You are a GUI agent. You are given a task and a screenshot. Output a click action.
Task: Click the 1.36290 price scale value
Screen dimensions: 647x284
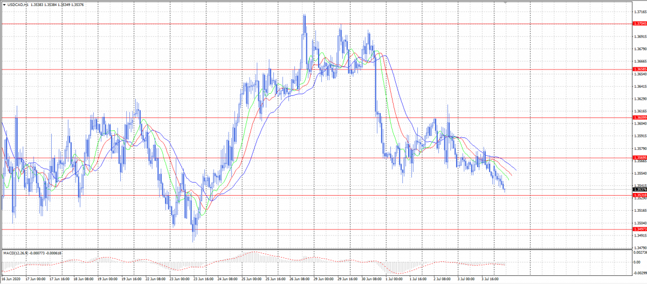pyautogui.click(x=641, y=99)
